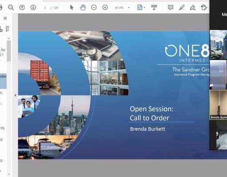Activate the hand pan tool
The width and height of the screenshot is (227, 177).
tap(83, 8)
